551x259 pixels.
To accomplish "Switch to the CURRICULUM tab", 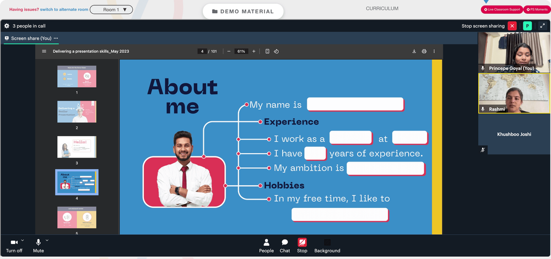I will click(382, 8).
